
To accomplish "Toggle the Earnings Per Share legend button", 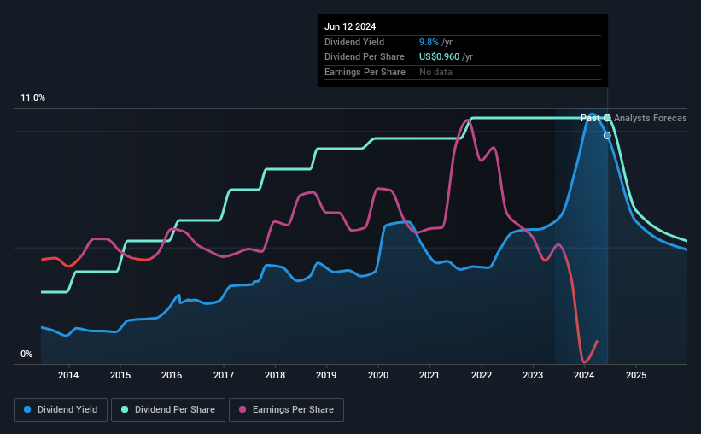I will [286, 410].
